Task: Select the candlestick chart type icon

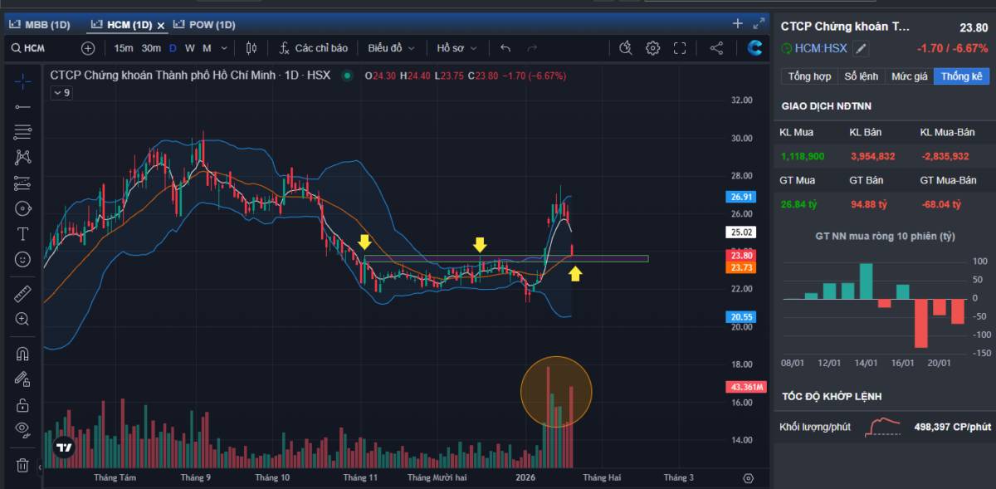Action: 251,48
